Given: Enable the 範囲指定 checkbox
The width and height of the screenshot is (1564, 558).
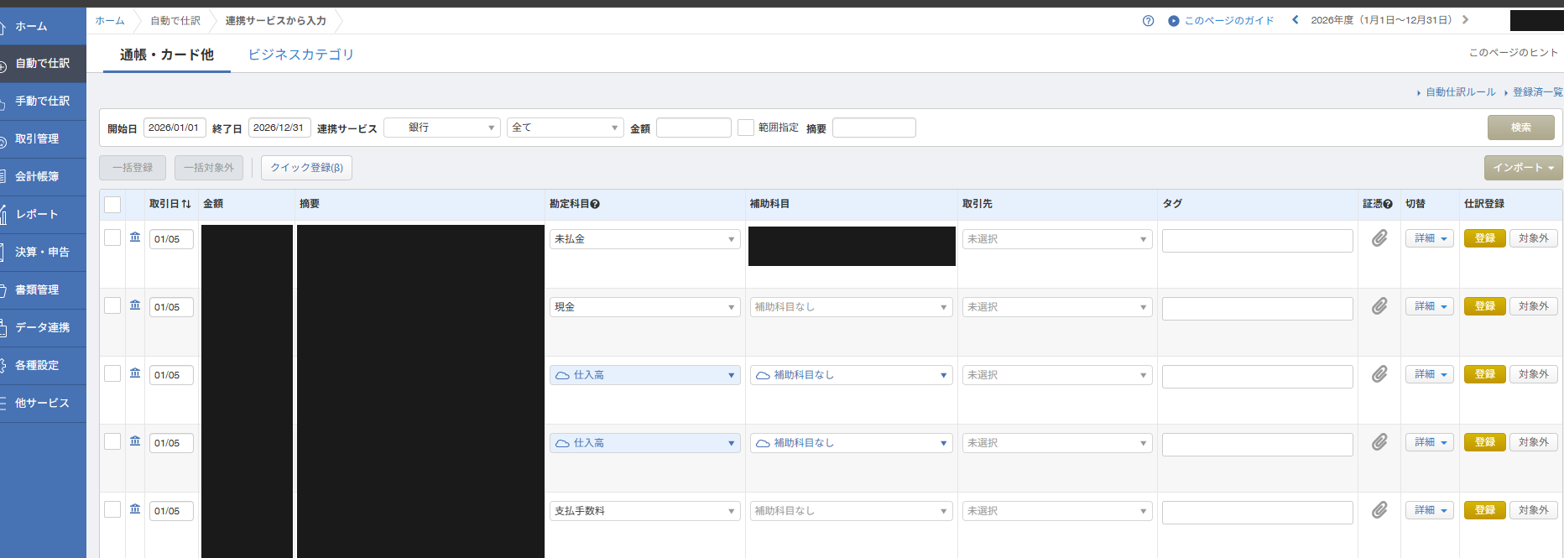Looking at the screenshot, I should (x=746, y=128).
